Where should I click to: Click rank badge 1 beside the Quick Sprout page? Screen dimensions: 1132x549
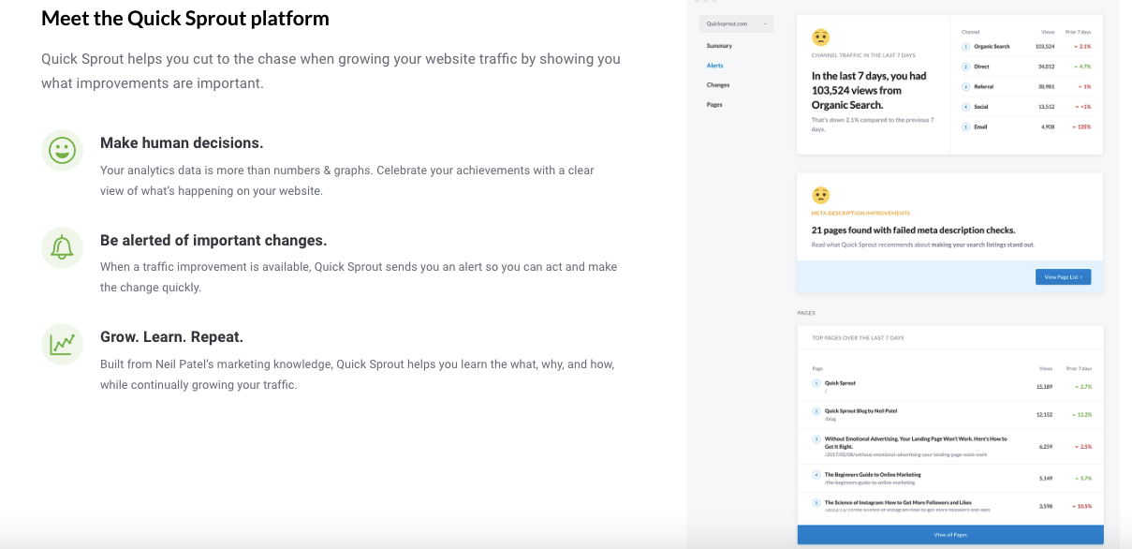[816, 384]
